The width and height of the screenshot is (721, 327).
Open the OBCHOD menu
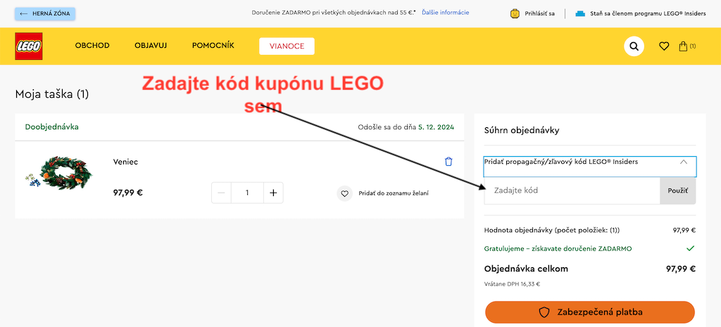point(92,46)
